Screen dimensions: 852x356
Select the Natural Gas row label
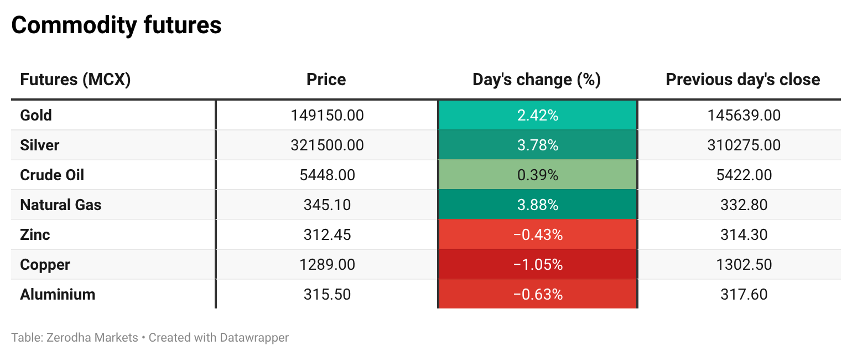click(x=61, y=205)
